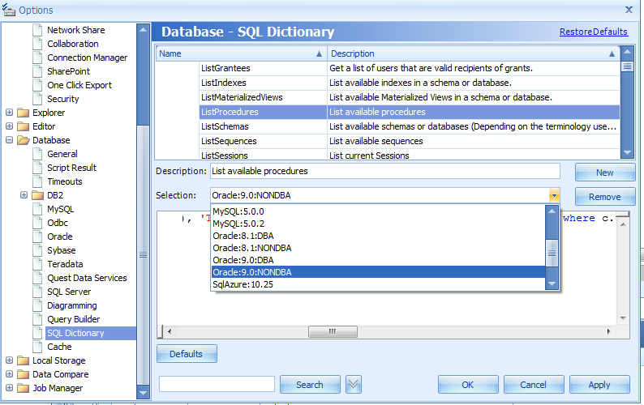Select the Cache tree item
Image resolution: width=644 pixels, height=405 pixels.
coord(59,347)
